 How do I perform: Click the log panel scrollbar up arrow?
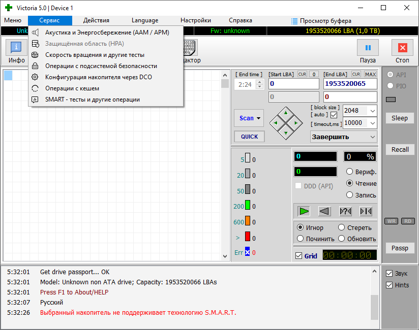pos(374,271)
